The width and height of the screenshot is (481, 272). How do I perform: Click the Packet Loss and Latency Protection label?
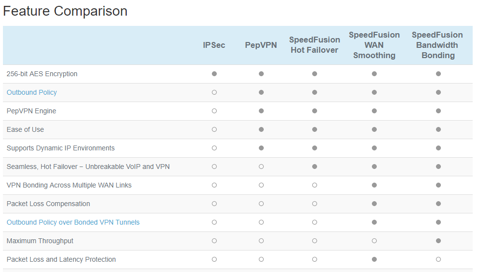point(61,259)
